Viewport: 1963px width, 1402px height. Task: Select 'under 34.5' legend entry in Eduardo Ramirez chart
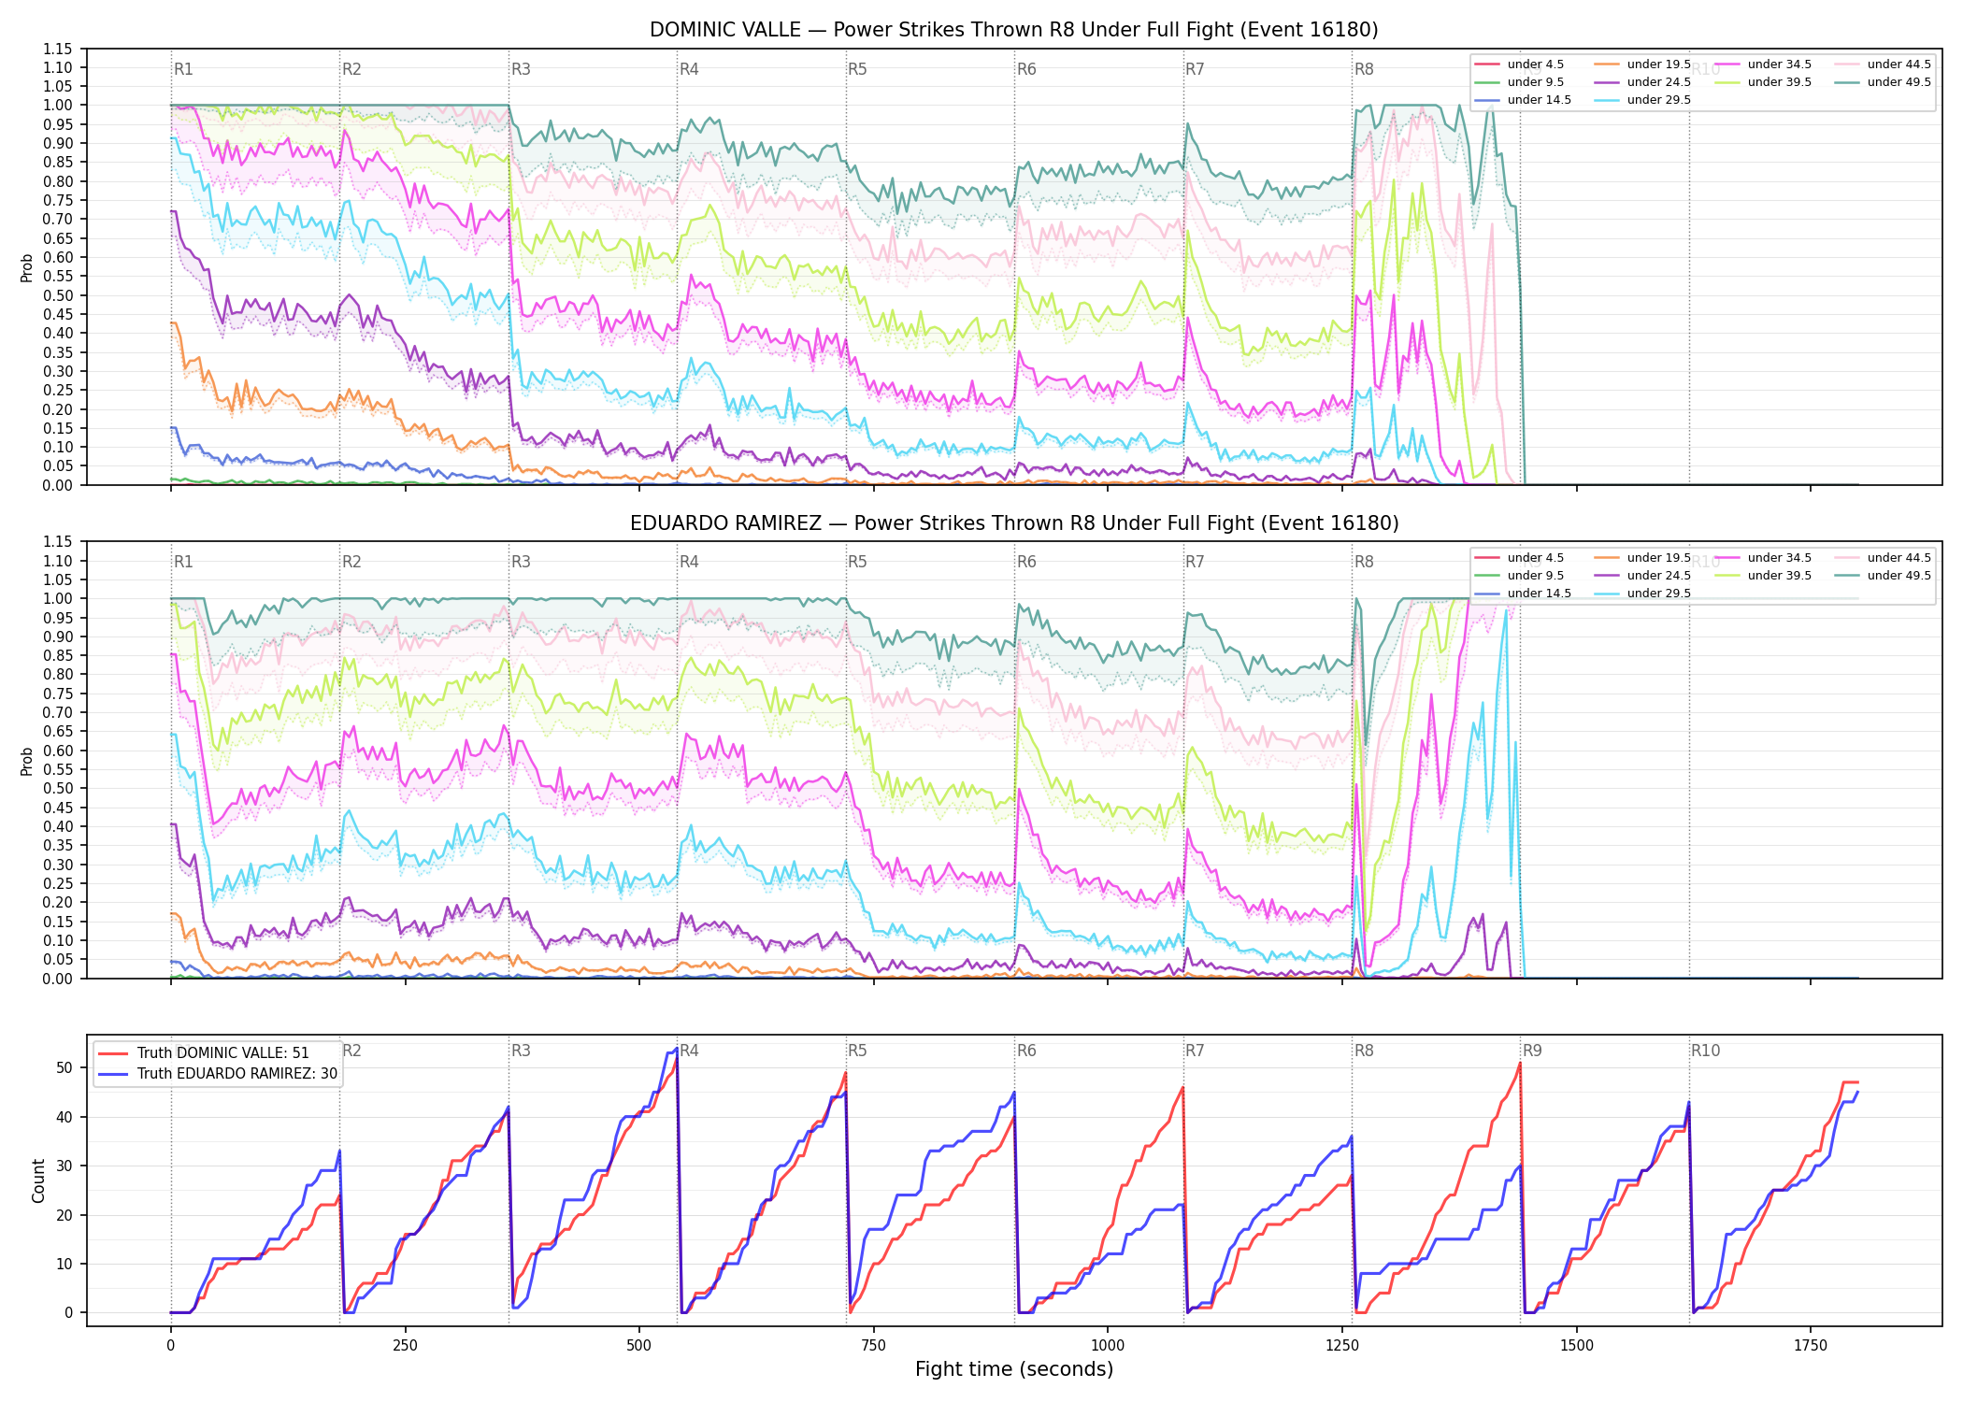[x=1763, y=558]
